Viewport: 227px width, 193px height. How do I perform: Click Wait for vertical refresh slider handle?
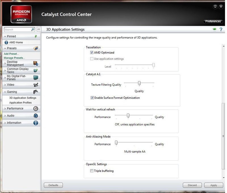click(128, 116)
